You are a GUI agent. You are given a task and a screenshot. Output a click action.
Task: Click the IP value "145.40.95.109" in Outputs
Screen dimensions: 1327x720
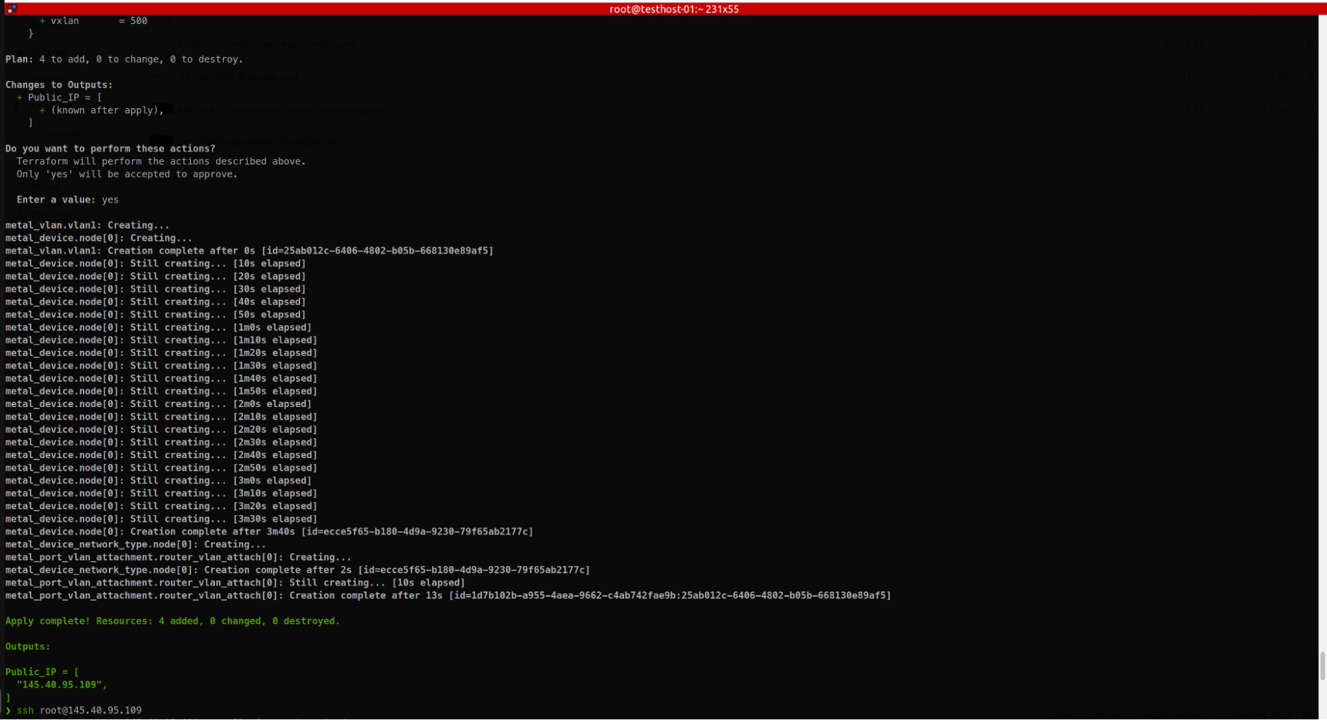(x=62, y=685)
